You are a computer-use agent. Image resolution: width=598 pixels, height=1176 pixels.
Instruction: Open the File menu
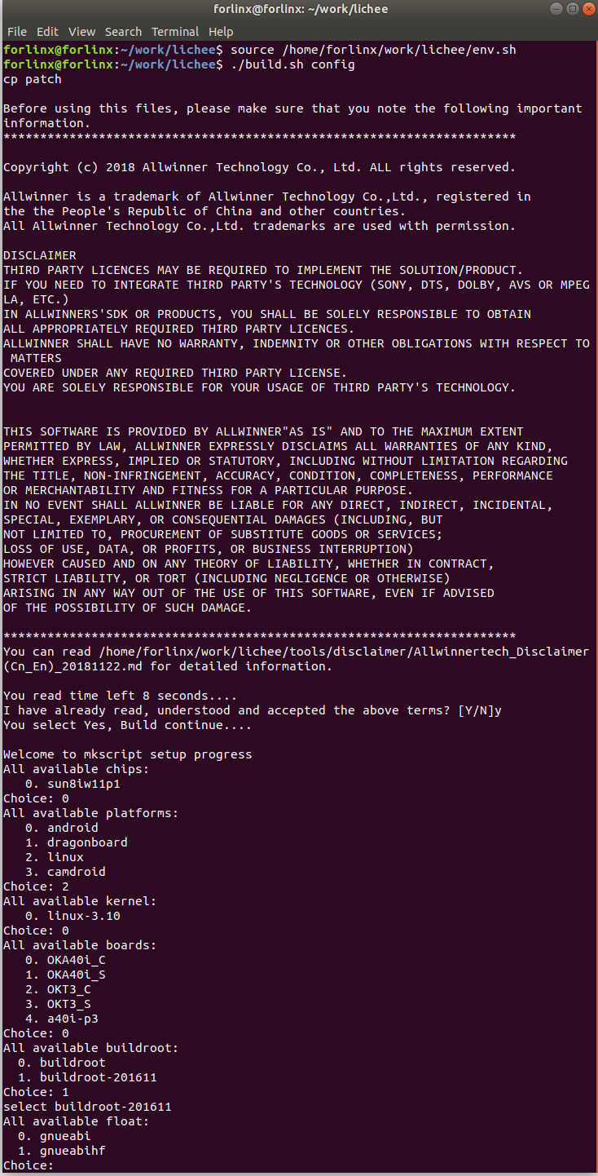point(16,31)
